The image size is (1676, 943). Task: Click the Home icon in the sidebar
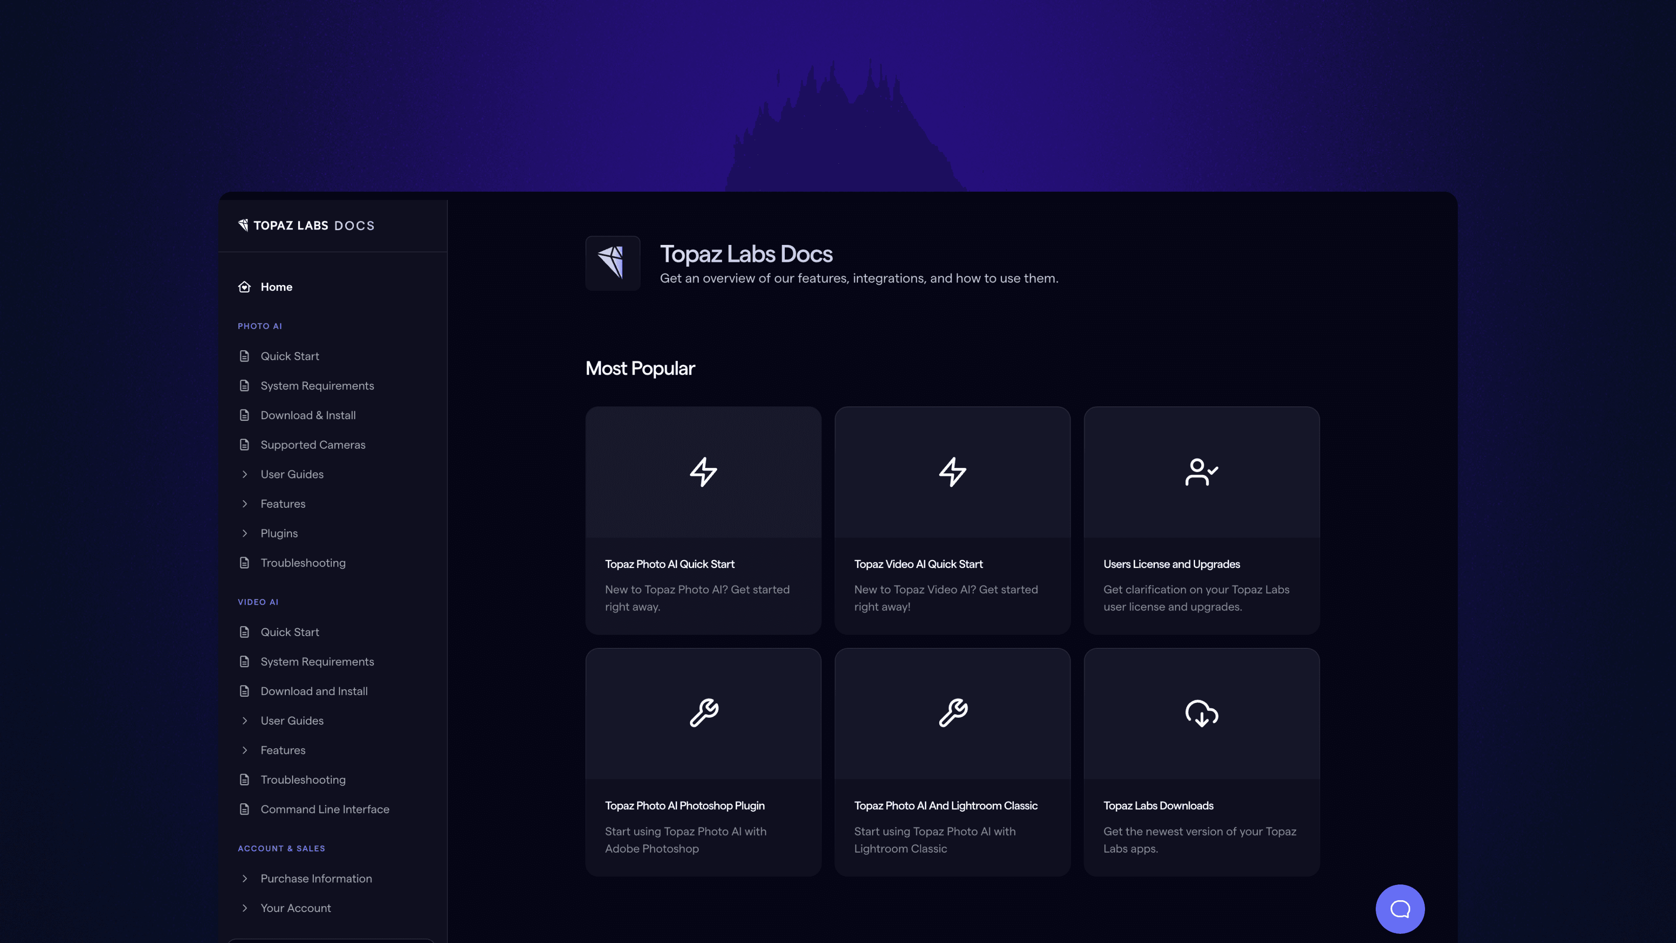[244, 286]
